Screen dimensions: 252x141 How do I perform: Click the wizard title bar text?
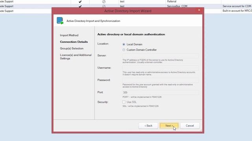click(x=128, y=11)
